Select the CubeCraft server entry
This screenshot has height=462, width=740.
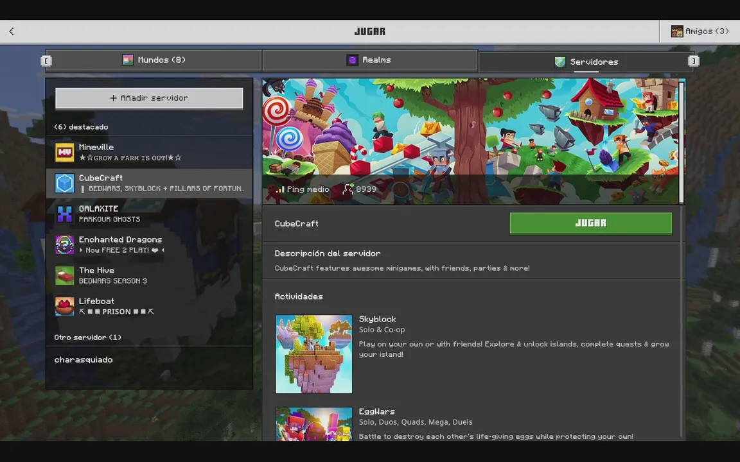149,183
